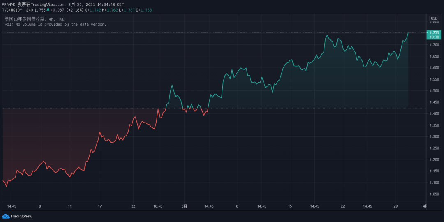Click the 22 date label after 14:45 mid-March

tap(342, 206)
